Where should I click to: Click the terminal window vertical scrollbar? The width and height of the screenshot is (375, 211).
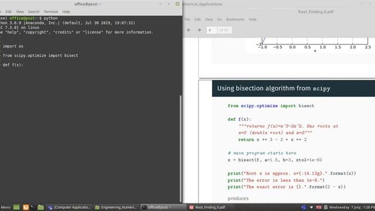pos(180,148)
